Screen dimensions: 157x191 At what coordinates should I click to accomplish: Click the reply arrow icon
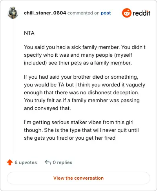tap(48, 162)
